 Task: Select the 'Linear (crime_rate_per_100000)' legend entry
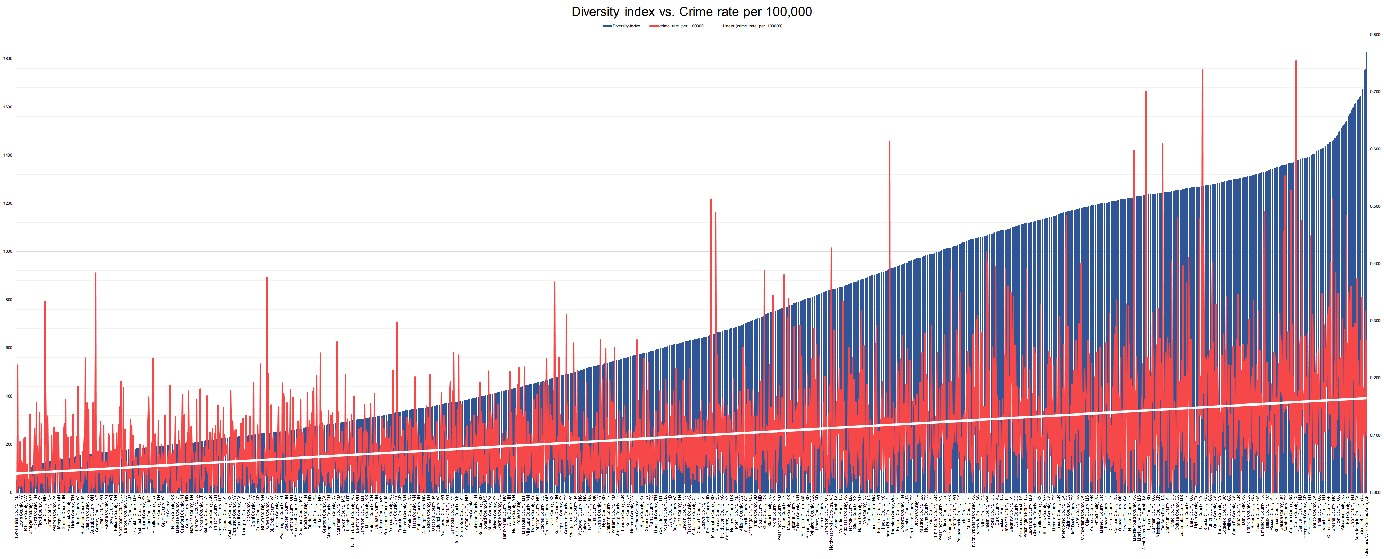click(x=752, y=26)
